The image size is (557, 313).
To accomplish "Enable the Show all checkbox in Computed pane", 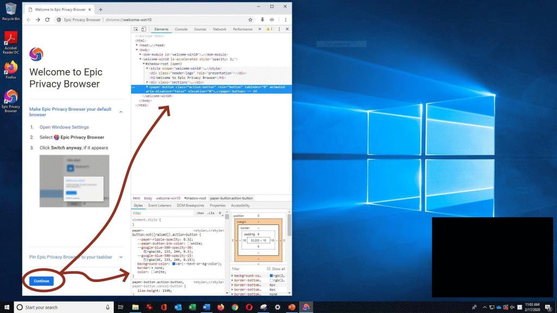I will (x=269, y=269).
